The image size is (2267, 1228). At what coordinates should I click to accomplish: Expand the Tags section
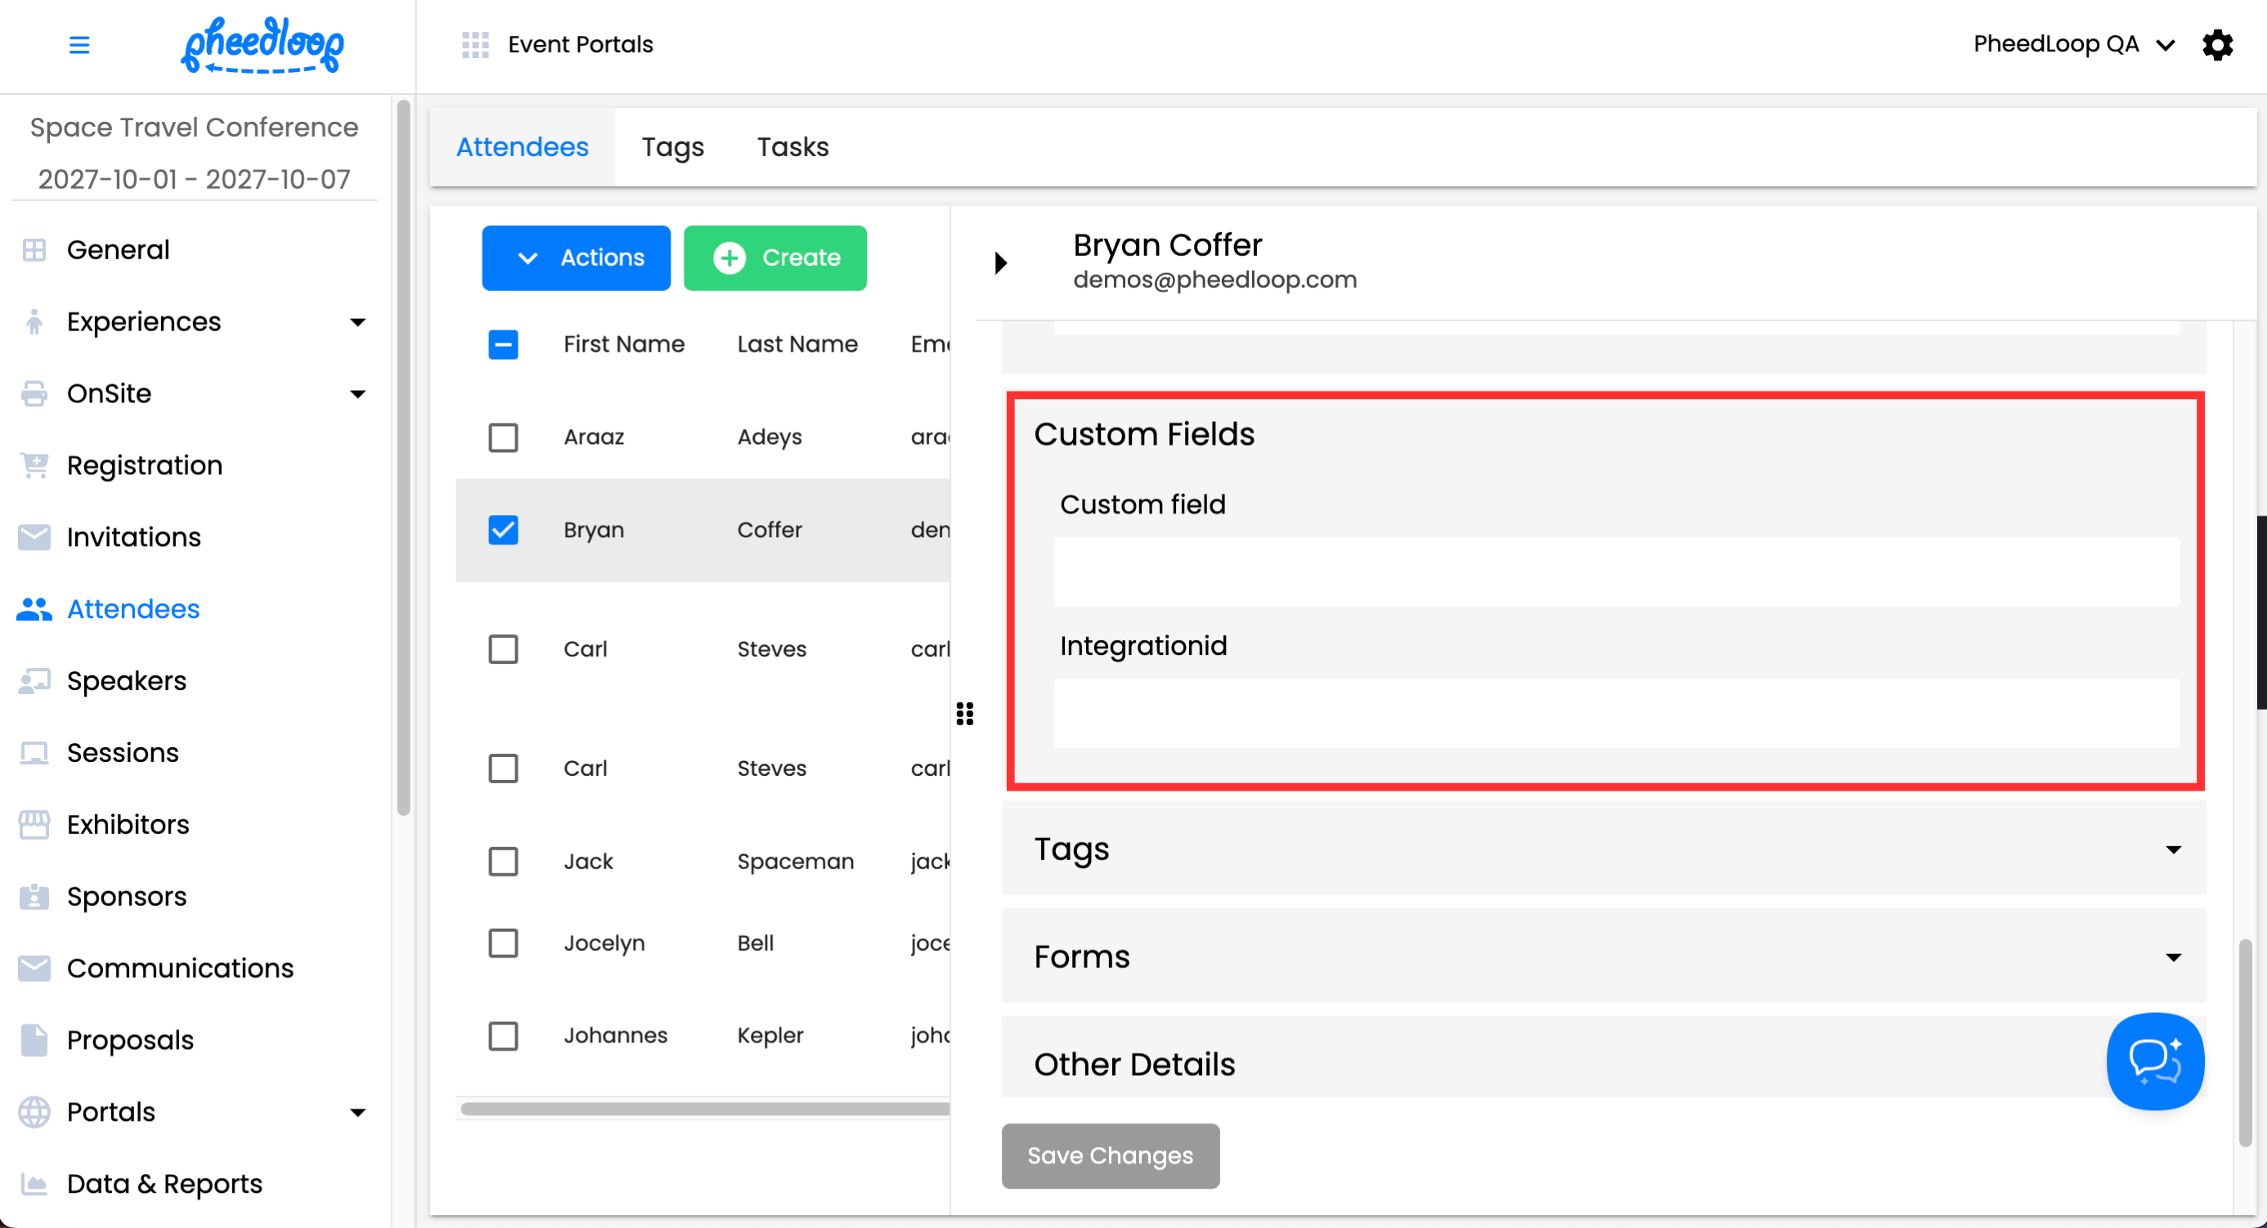tap(2173, 849)
